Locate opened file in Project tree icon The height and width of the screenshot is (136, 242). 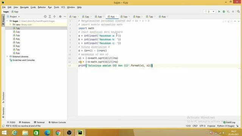(x=45, y=17)
